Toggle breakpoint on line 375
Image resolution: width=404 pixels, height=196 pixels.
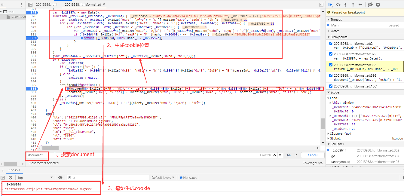[x=33, y=13]
